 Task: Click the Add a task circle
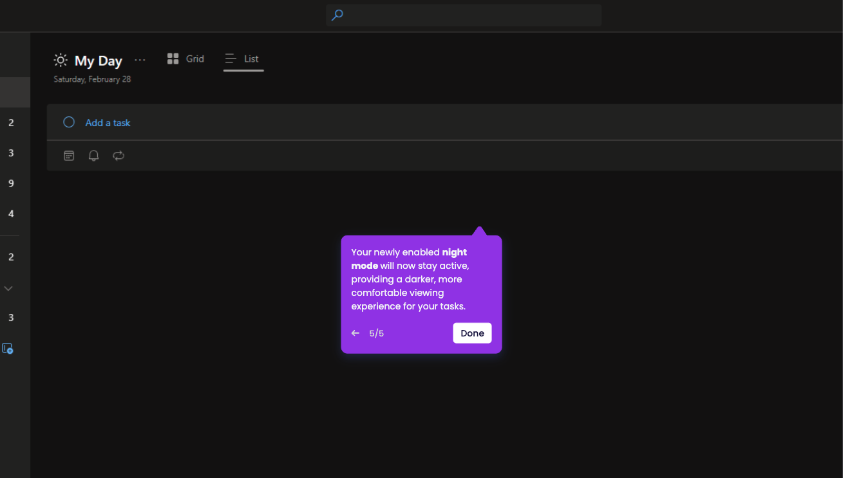click(x=69, y=122)
